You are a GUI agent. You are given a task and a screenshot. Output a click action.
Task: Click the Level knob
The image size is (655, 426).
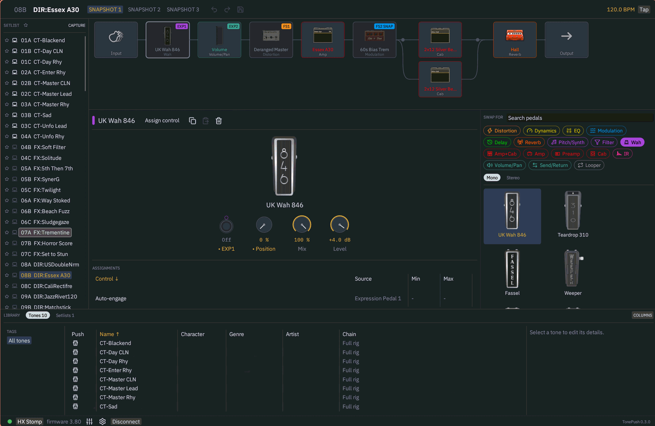(x=340, y=225)
